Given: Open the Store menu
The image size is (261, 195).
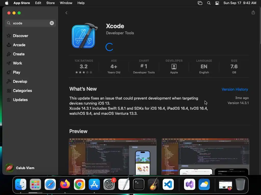Looking at the screenshot, I should [x=50, y=3].
